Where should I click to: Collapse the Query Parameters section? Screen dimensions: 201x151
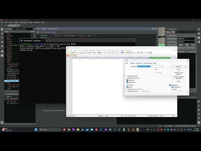(x=167, y=36)
